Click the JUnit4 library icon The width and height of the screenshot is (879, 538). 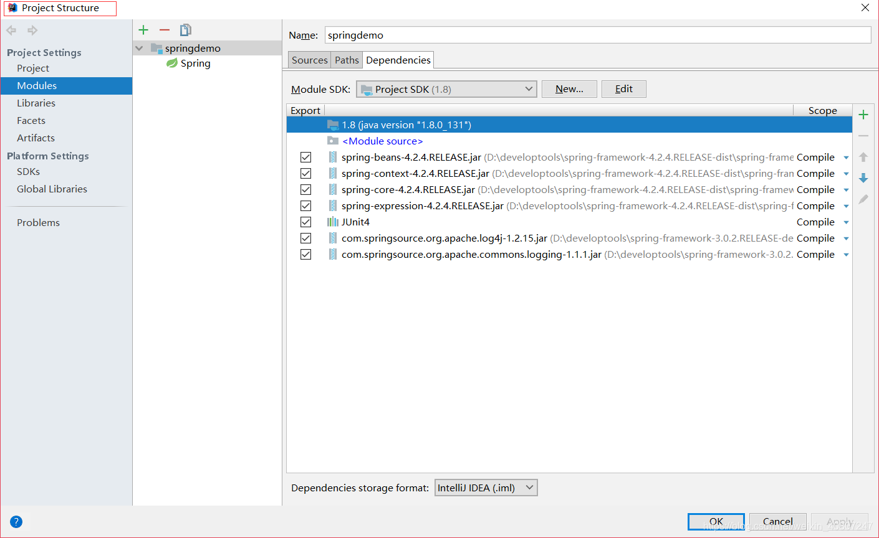(x=333, y=222)
